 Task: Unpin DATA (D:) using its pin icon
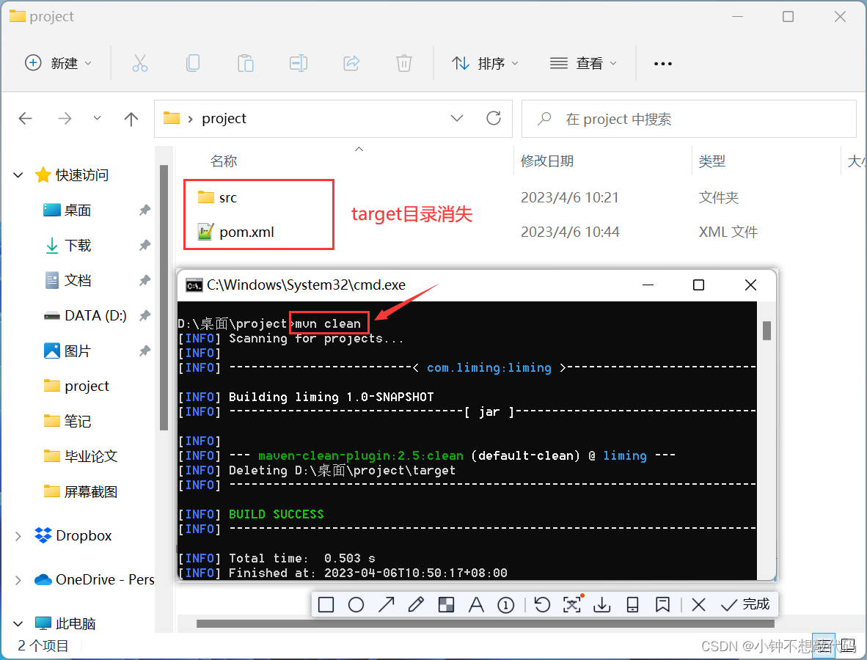(x=144, y=315)
